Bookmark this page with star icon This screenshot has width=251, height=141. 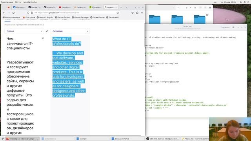tap(118, 13)
